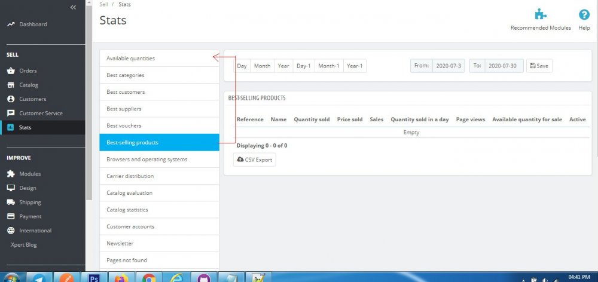Open the Help question mark icon

tap(584, 14)
